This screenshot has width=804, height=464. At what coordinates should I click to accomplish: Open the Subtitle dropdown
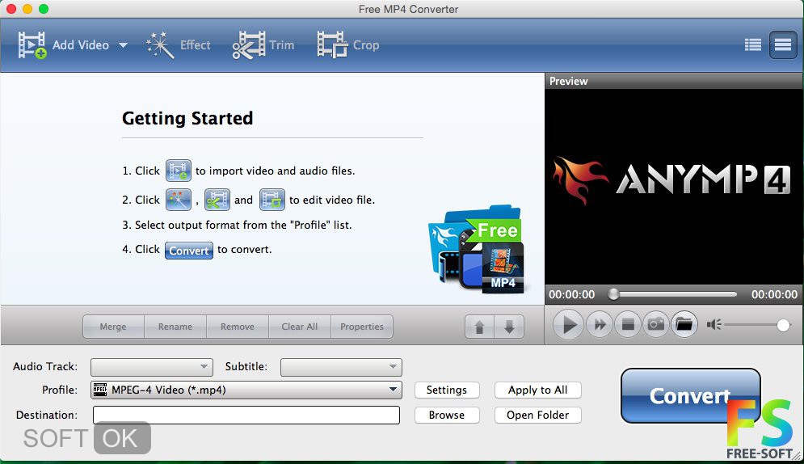tap(341, 367)
